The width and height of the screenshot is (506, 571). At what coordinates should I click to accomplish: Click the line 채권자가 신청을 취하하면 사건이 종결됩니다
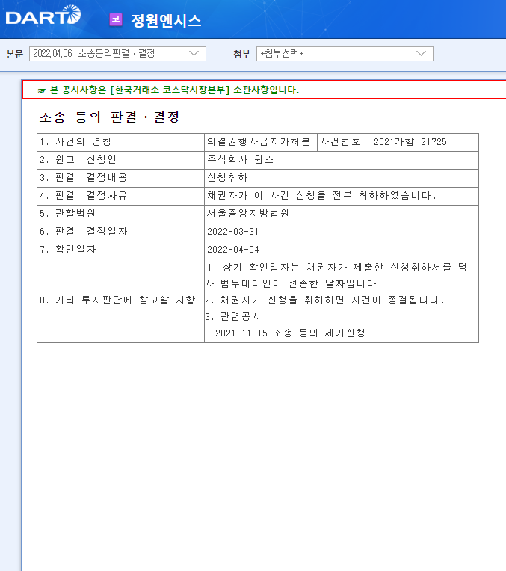pos(325,300)
